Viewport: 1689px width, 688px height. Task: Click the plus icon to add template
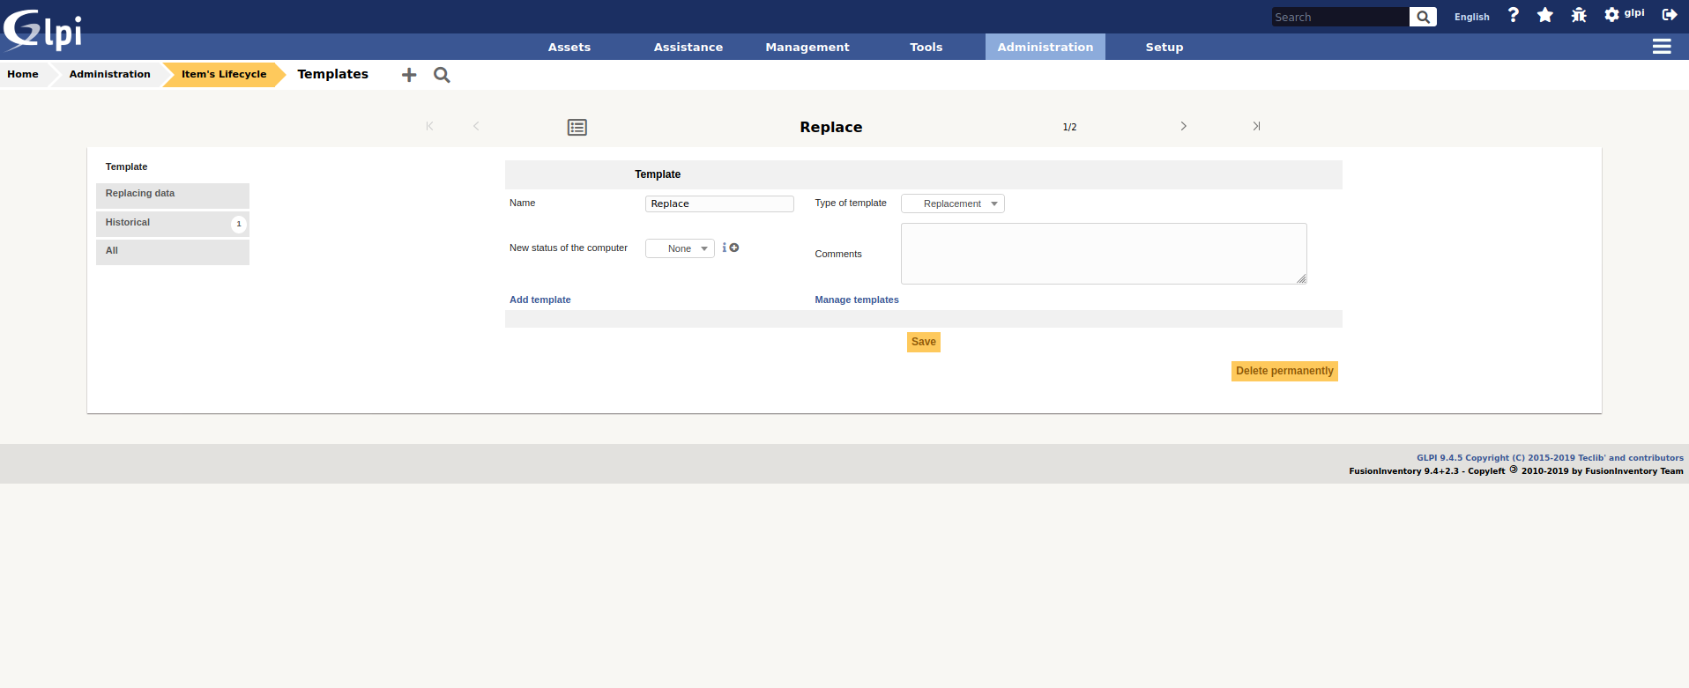(x=409, y=75)
